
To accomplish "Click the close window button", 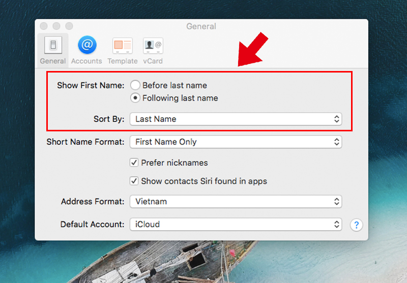I will (44, 26).
